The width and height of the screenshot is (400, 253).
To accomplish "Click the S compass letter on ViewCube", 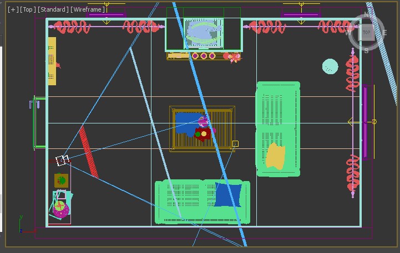I will tap(366, 50).
